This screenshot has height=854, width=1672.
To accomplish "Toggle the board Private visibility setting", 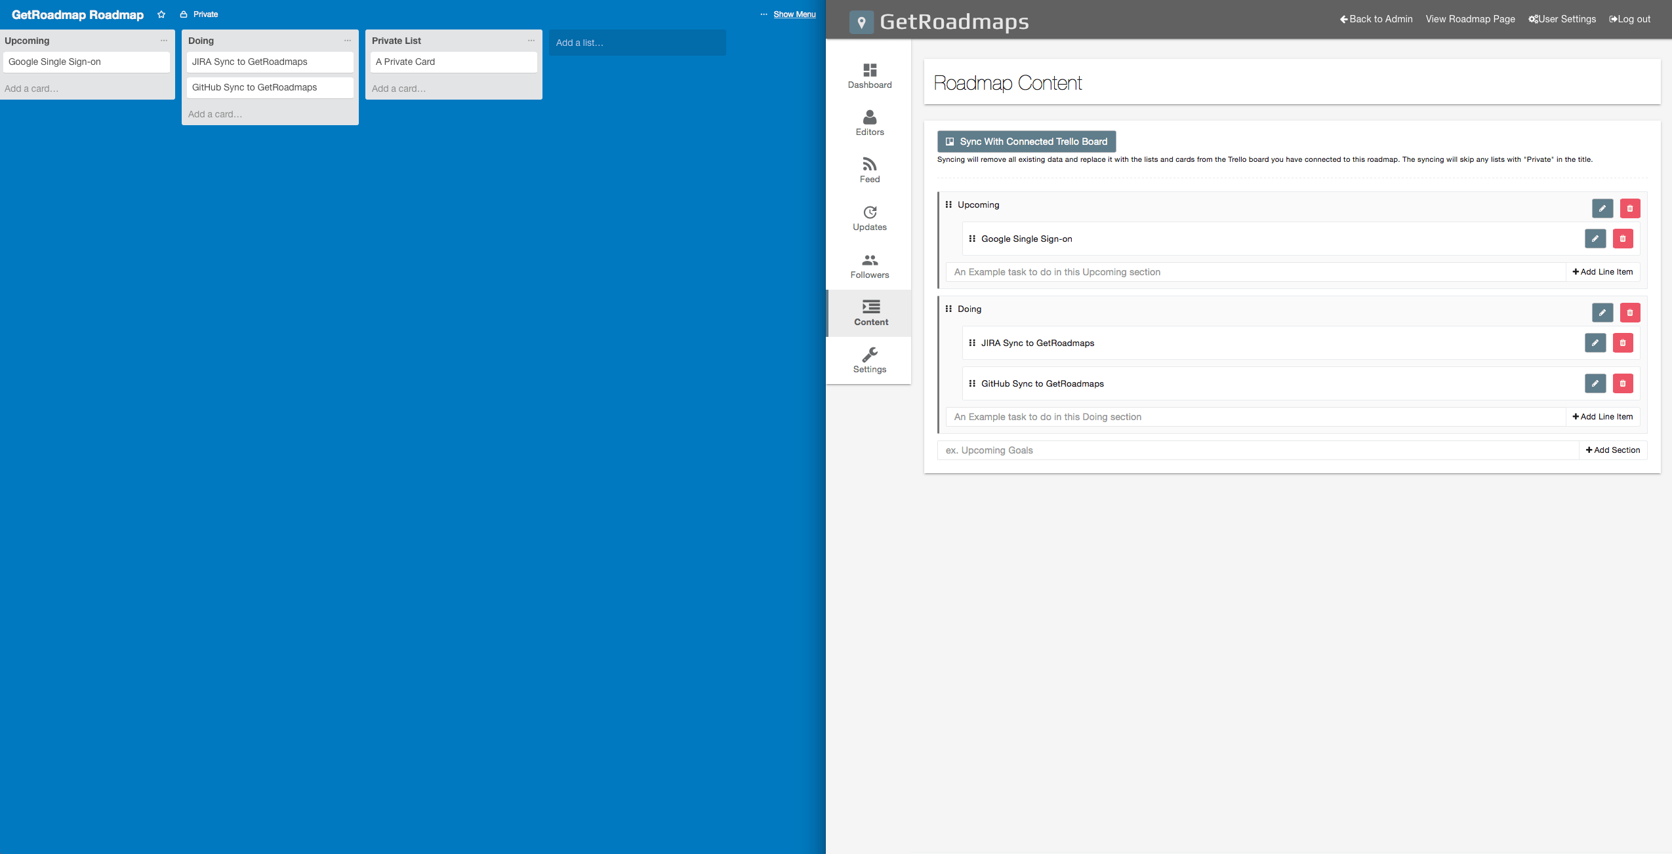I will point(199,14).
